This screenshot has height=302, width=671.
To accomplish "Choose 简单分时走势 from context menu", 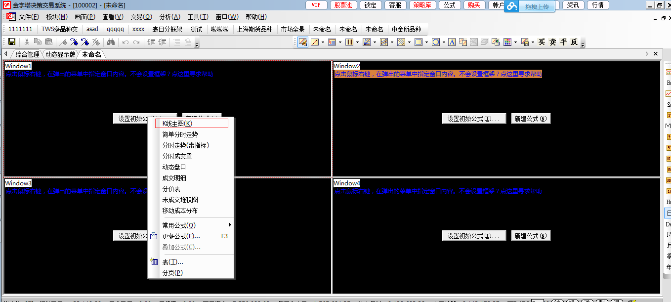I will pos(191,134).
